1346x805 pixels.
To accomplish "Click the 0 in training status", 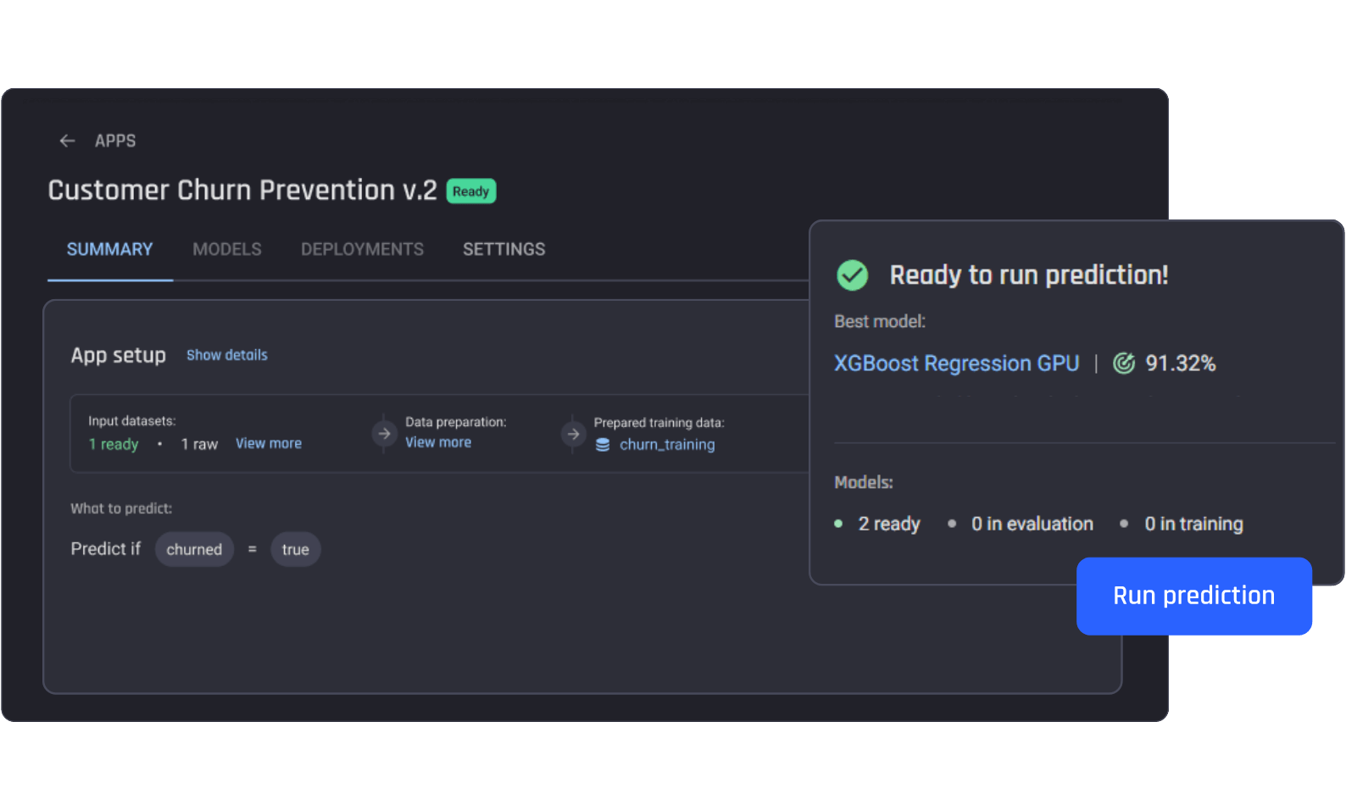I will pyautogui.click(x=1194, y=524).
